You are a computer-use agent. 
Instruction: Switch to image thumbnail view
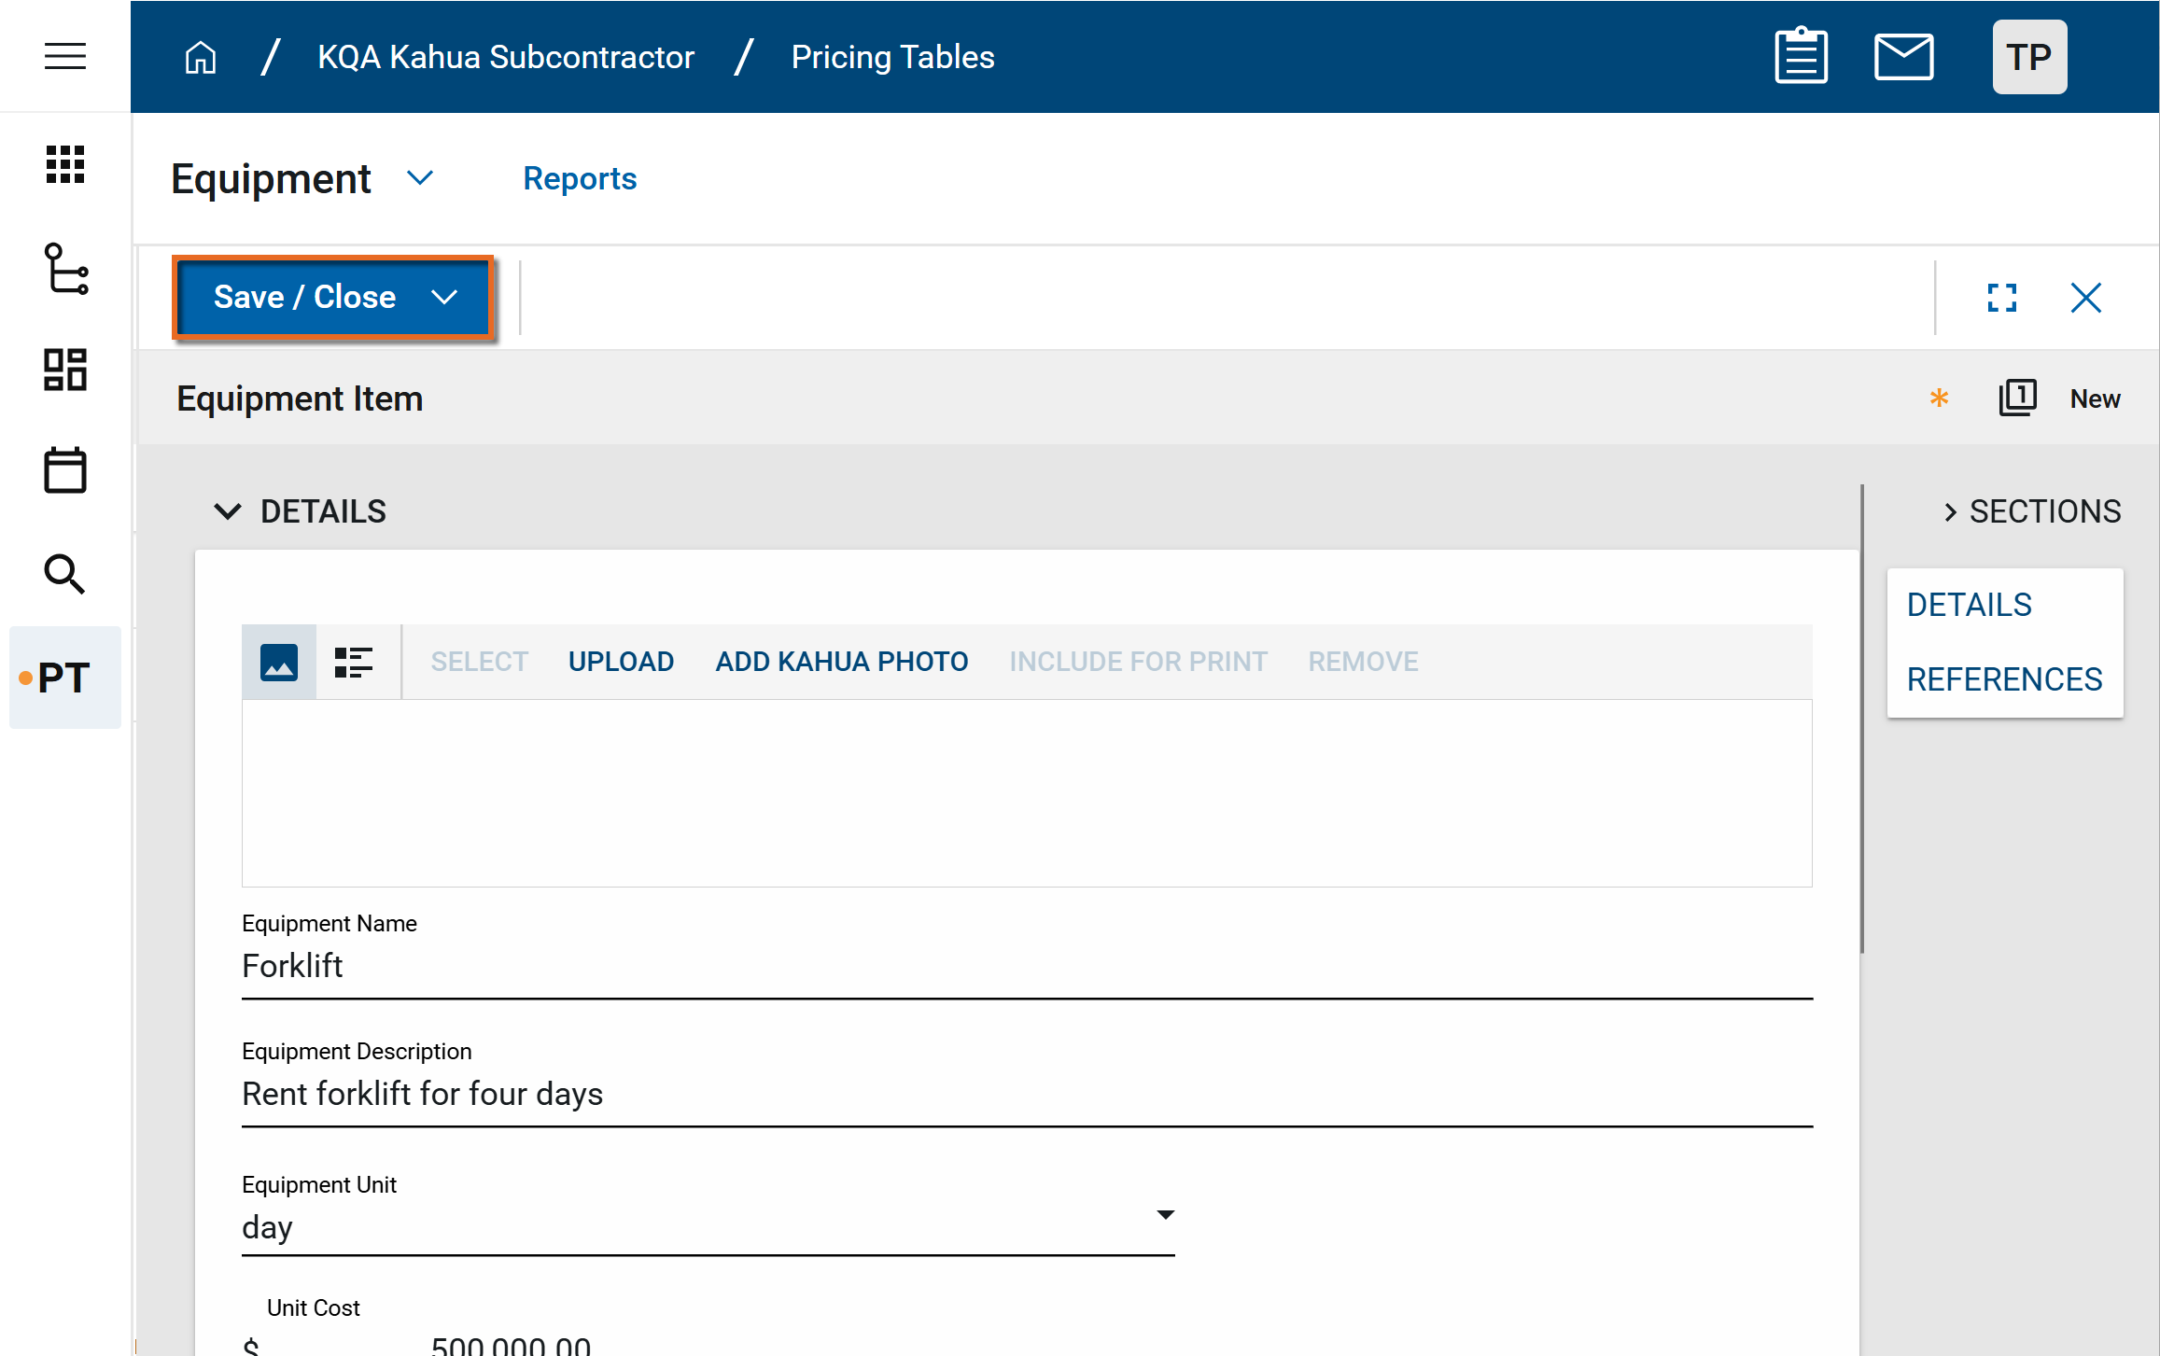[x=279, y=662]
